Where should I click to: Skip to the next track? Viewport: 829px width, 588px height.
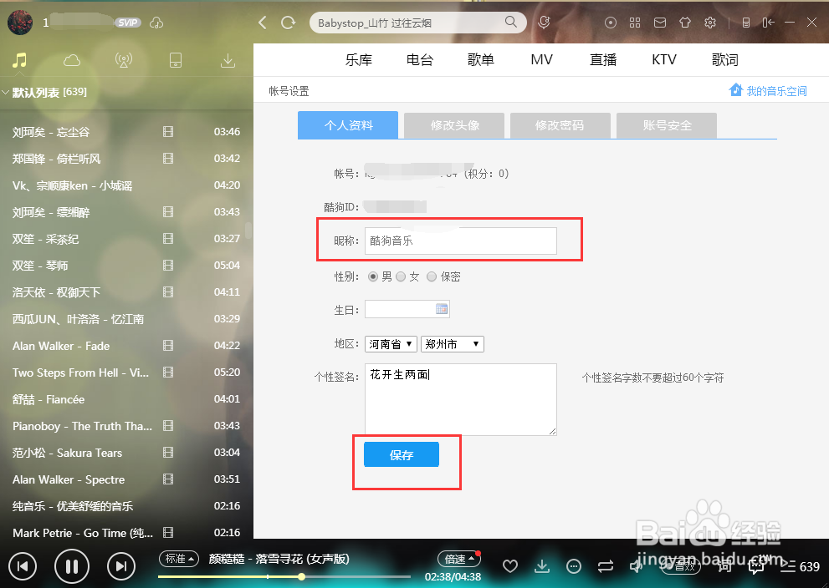(120, 566)
